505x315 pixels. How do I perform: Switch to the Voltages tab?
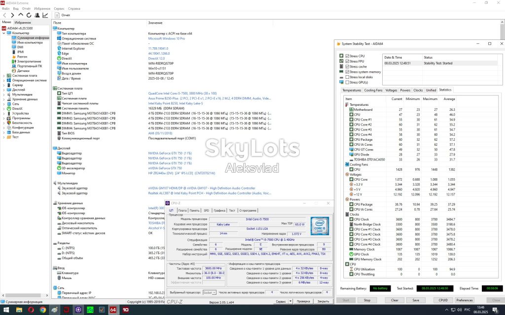391,91
